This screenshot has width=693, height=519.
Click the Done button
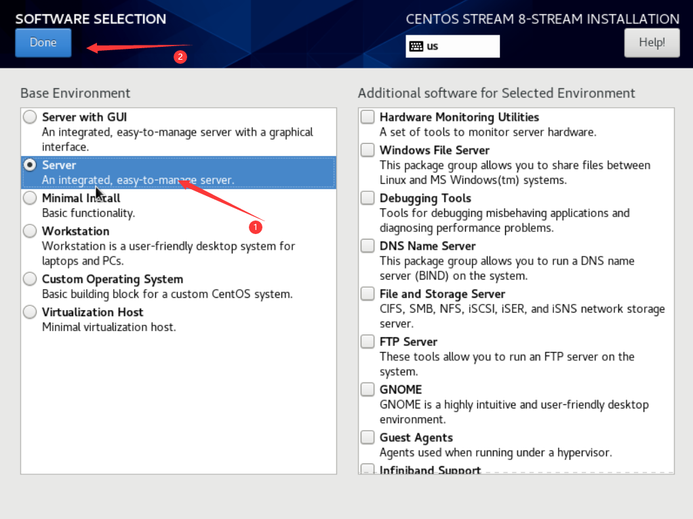[43, 43]
